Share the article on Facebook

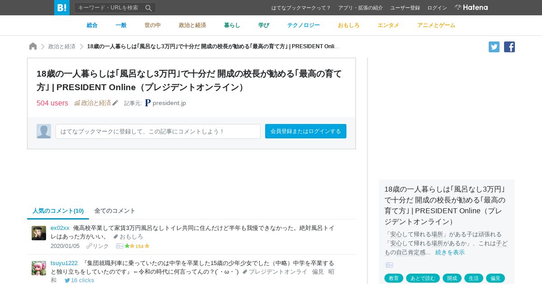click(x=509, y=47)
